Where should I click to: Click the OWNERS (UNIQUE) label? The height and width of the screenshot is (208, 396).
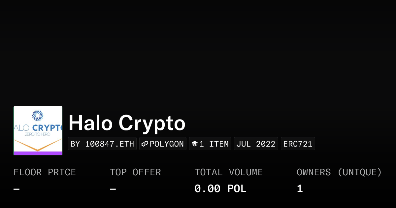[x=339, y=172]
